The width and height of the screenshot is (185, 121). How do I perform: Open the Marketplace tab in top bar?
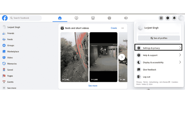coord(93,18)
